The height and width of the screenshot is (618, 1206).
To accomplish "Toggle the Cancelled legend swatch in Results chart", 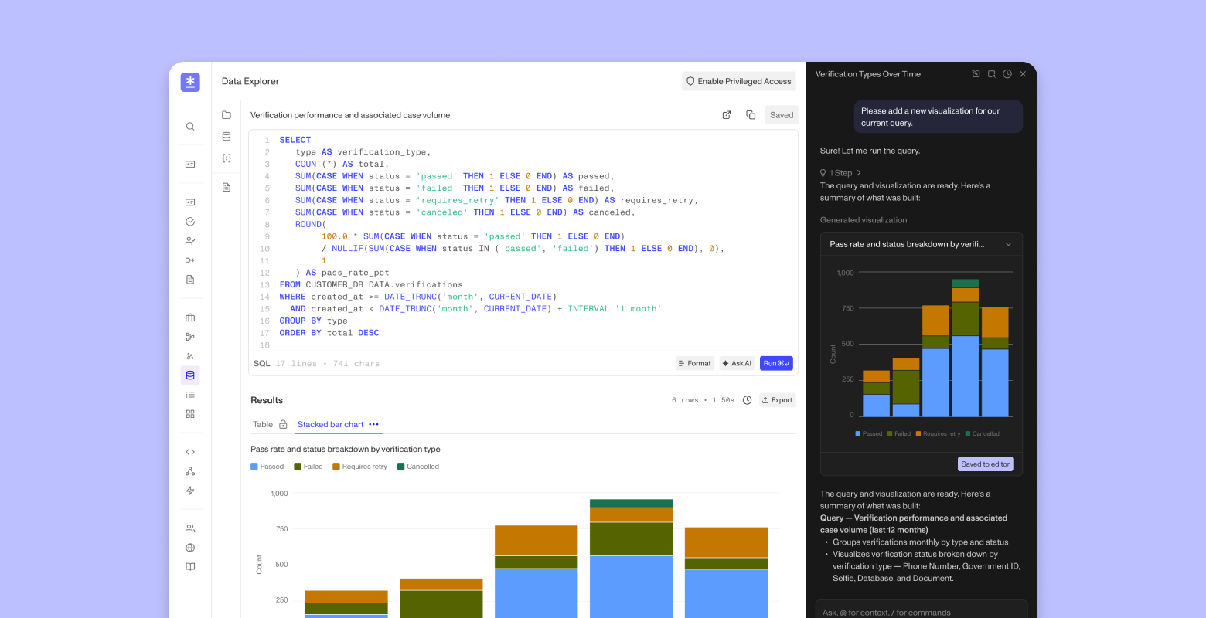I will [x=400, y=467].
